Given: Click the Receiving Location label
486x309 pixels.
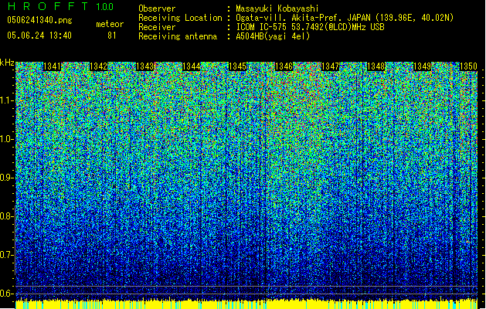Looking at the screenshot, I should tap(180, 18).
